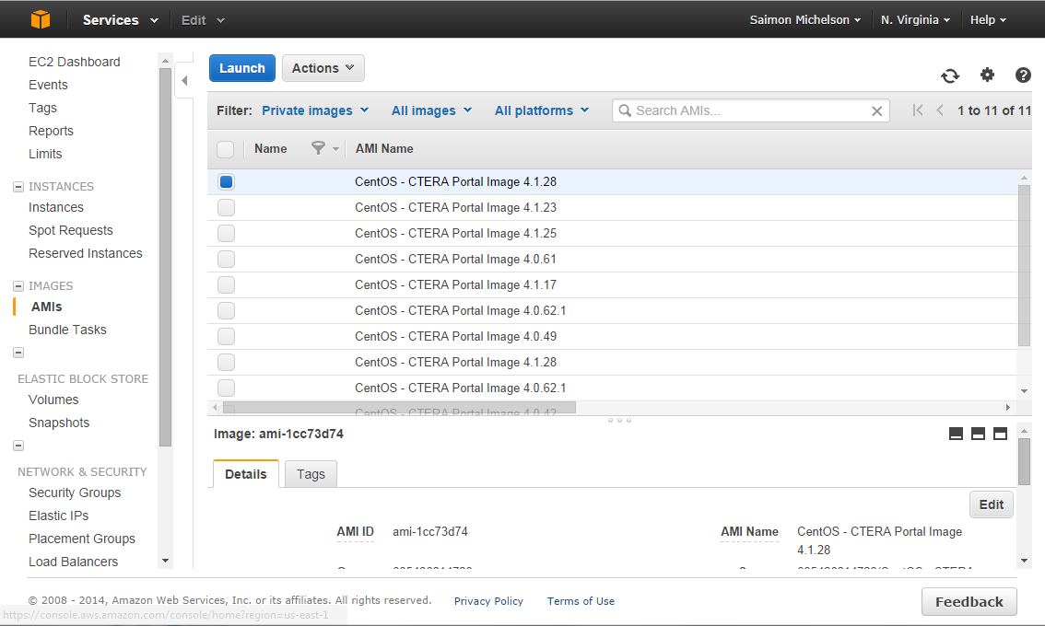The width and height of the screenshot is (1045, 626).
Task: Click the pane resize handle dots
Action: click(619, 420)
